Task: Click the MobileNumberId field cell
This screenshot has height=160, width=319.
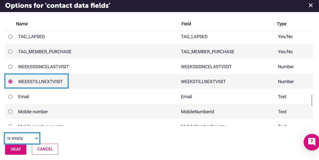Action: (x=197, y=112)
